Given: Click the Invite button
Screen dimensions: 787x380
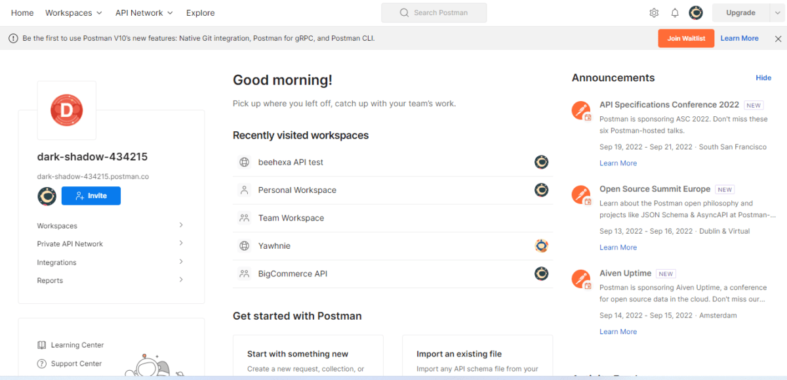Looking at the screenshot, I should click(91, 196).
